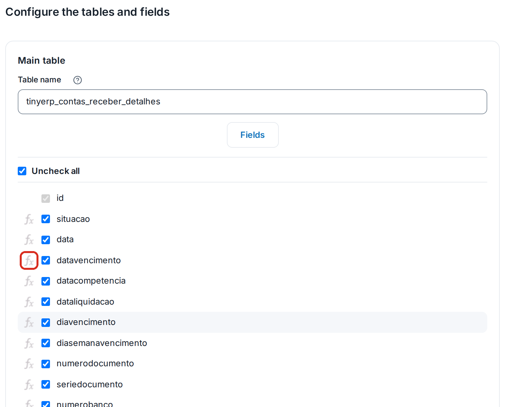Click the Fields button
Viewport: 505px width, 407px height.
[252, 135]
